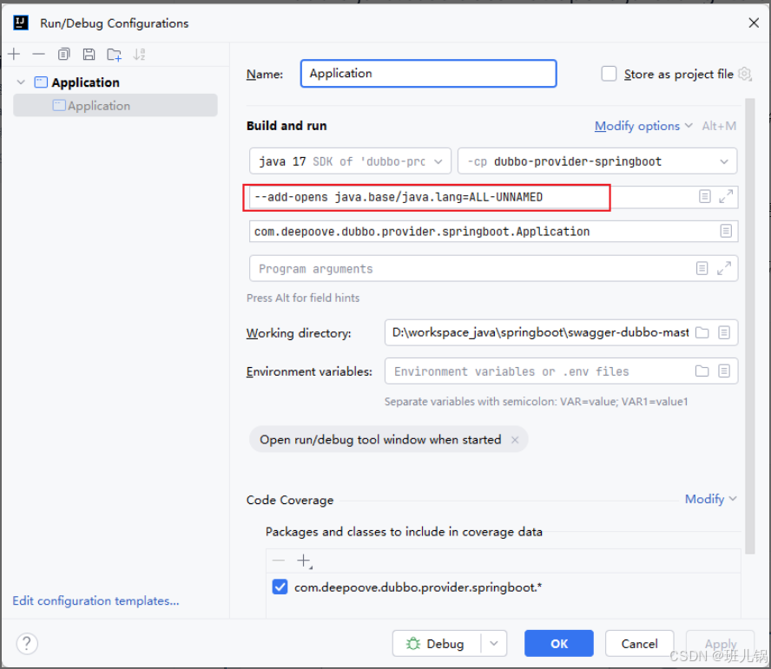Select the Application group node

(86, 82)
